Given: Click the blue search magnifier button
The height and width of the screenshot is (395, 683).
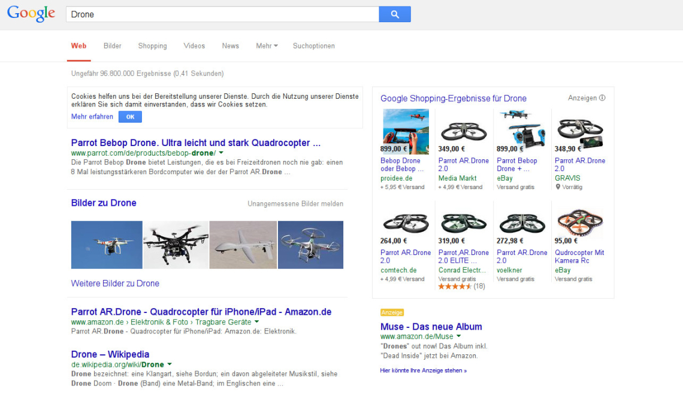Looking at the screenshot, I should [x=395, y=14].
